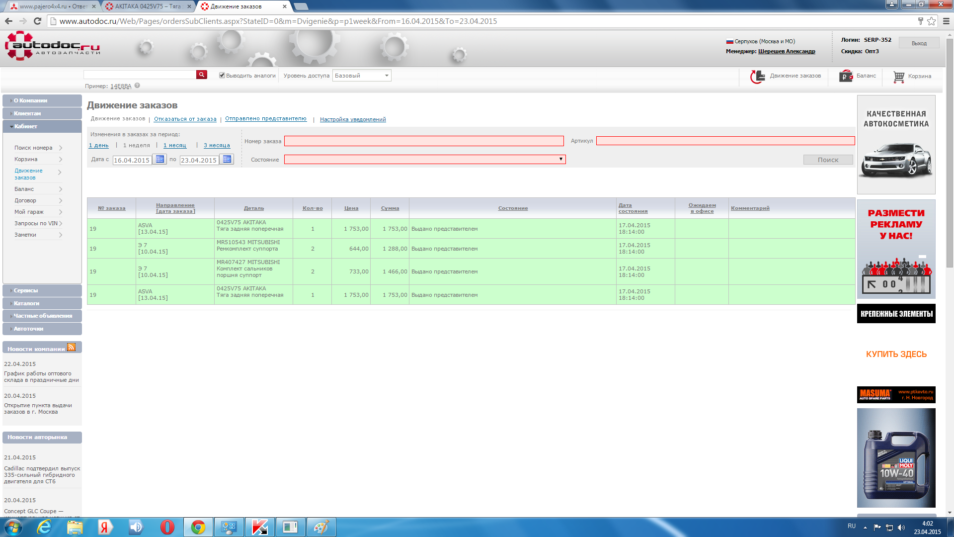This screenshot has height=537, width=954.
Task: Click the Баланс wallet icon
Action: pos(846,77)
